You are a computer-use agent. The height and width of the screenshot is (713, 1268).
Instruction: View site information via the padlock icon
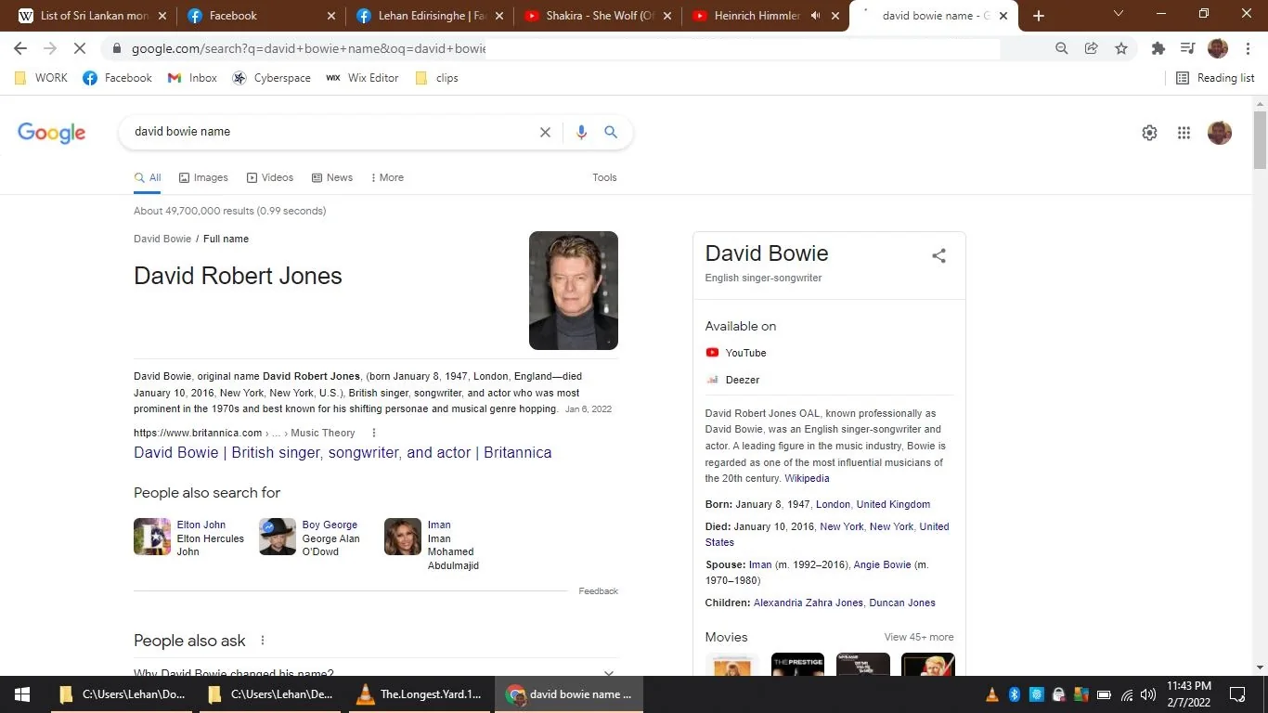point(116,48)
